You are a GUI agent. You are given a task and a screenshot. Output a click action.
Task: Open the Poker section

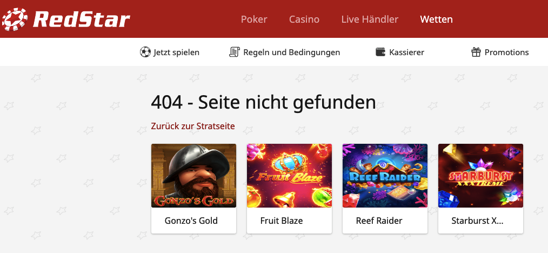(x=254, y=19)
